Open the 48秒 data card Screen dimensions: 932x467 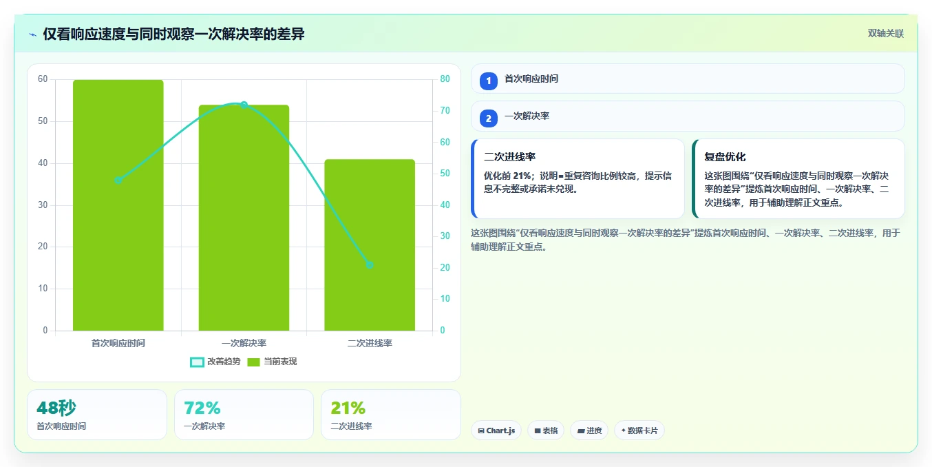point(97,415)
